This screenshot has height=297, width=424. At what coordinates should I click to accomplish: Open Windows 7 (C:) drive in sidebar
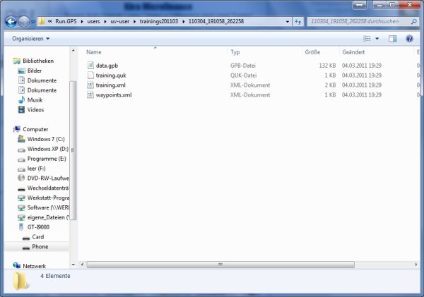pos(45,139)
